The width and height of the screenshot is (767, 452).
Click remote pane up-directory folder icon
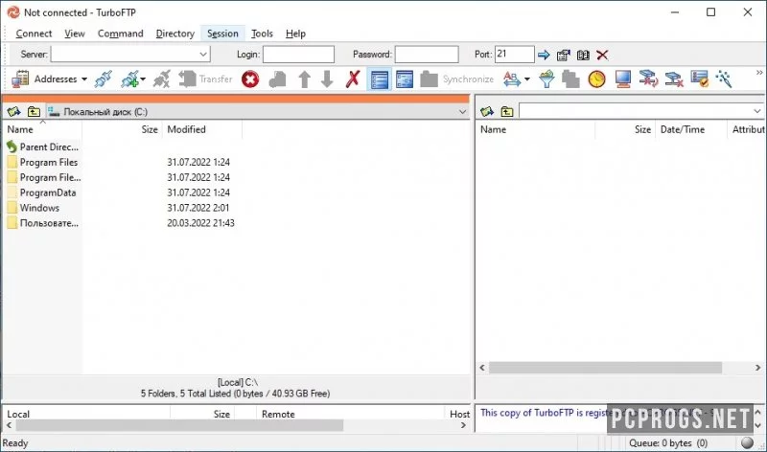(x=507, y=112)
